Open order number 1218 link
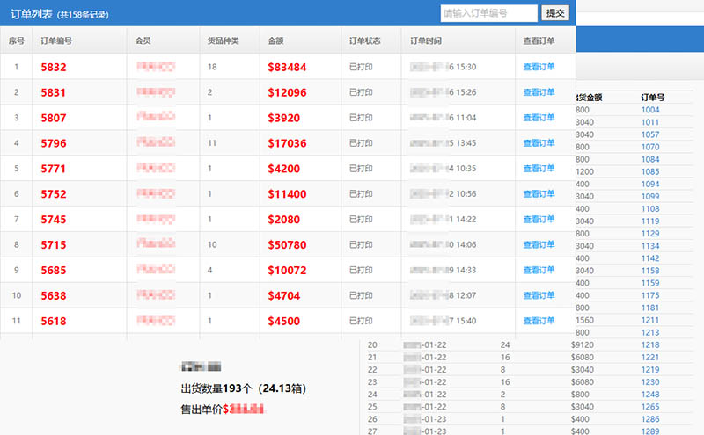The image size is (704, 435). 650,345
